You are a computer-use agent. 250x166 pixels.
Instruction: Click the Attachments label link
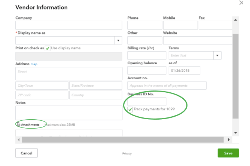pos(30,124)
